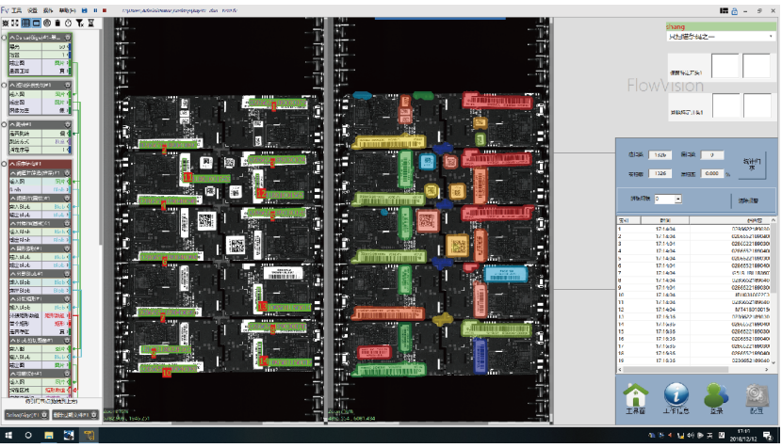Open the configuration gear icon at bottom right
Image resolution: width=782 pixels, height=448 pixels.
tap(757, 395)
